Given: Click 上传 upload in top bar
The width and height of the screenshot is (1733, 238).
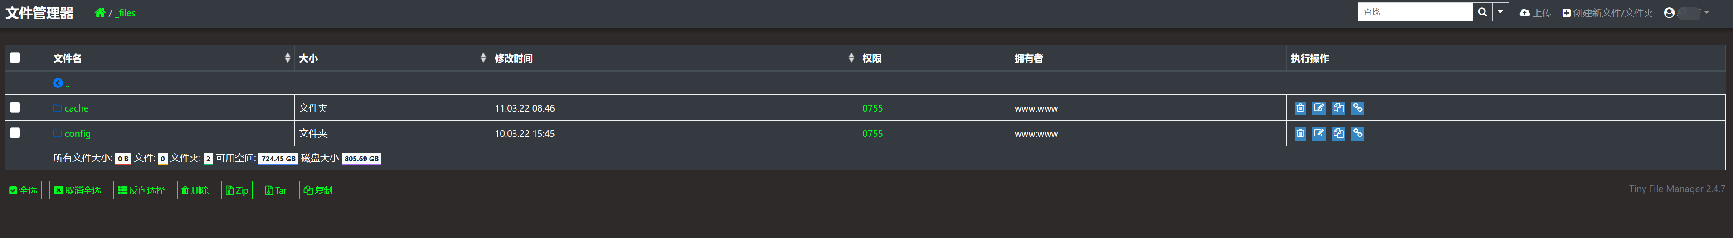Looking at the screenshot, I should [x=1535, y=13].
